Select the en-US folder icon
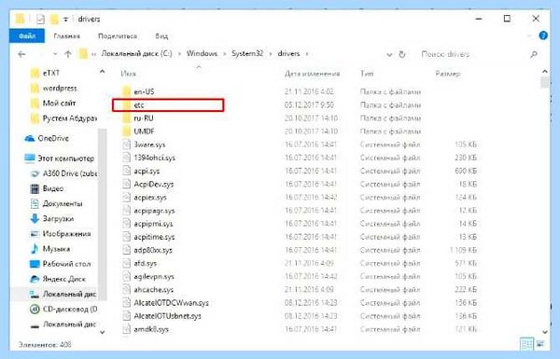The height and width of the screenshot is (359, 560). coord(126,91)
